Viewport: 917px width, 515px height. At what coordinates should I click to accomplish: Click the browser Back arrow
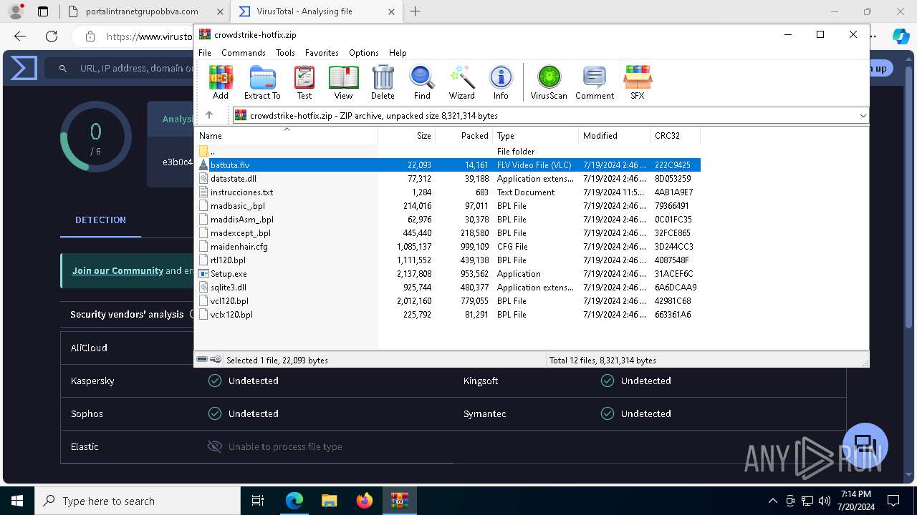coord(20,36)
